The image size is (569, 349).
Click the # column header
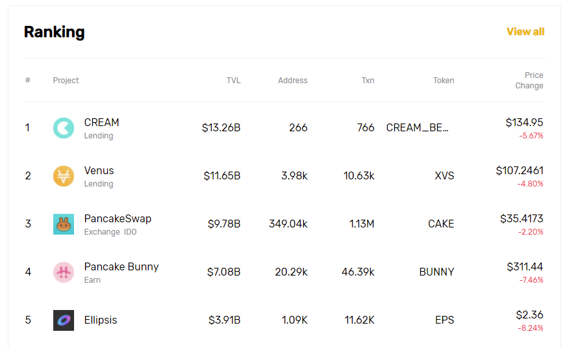click(27, 80)
